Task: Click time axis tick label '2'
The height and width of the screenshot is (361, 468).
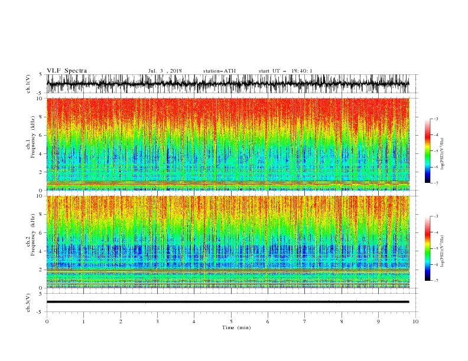Action: click(x=121, y=321)
